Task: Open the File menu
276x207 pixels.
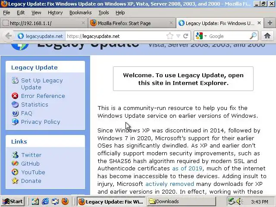Action: point(6,13)
